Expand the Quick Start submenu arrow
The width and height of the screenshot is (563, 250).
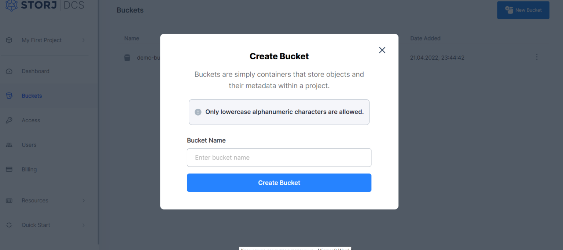84,225
